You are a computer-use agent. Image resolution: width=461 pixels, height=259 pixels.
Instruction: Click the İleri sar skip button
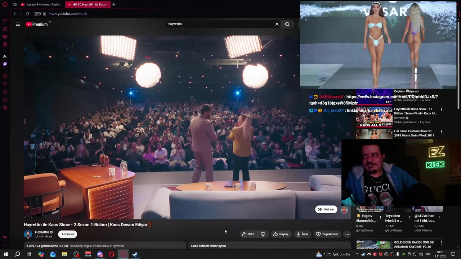point(326,209)
